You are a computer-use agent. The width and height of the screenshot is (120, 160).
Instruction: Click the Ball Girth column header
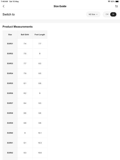pyautogui.click(x=25, y=35)
